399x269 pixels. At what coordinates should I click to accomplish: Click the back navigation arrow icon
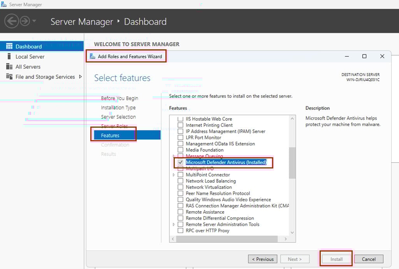[12, 21]
